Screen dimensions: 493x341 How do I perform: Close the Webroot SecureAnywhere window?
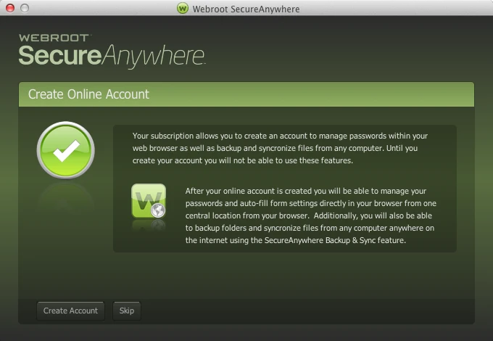click(9, 9)
